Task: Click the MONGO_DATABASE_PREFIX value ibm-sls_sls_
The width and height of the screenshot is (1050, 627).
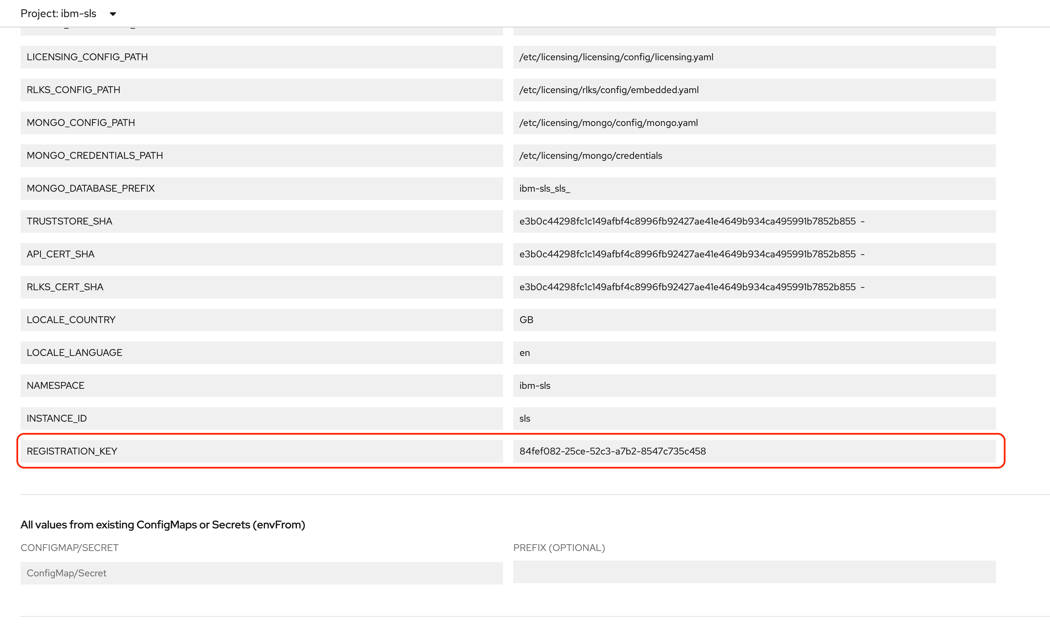Action: (754, 189)
